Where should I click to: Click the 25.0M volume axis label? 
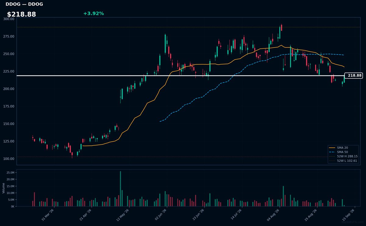[10, 173]
